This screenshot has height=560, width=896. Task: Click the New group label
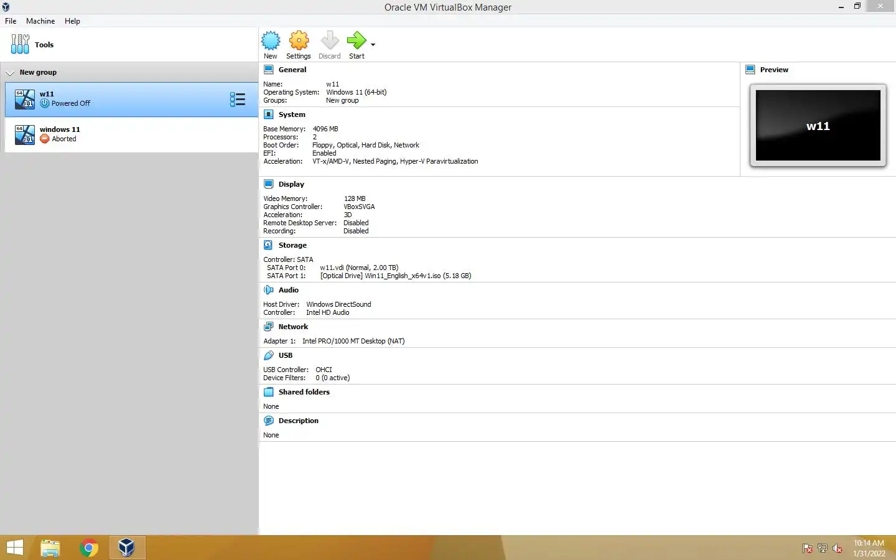tap(38, 72)
